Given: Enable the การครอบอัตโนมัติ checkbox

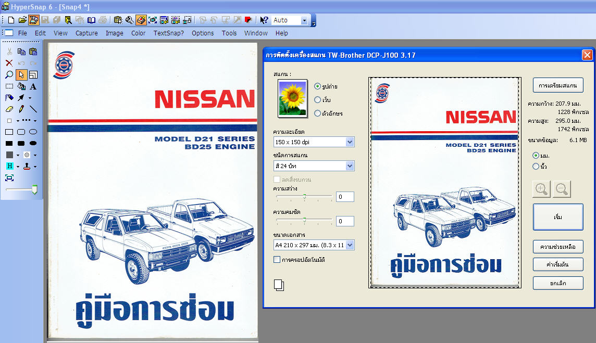Looking at the screenshot, I should tap(277, 259).
